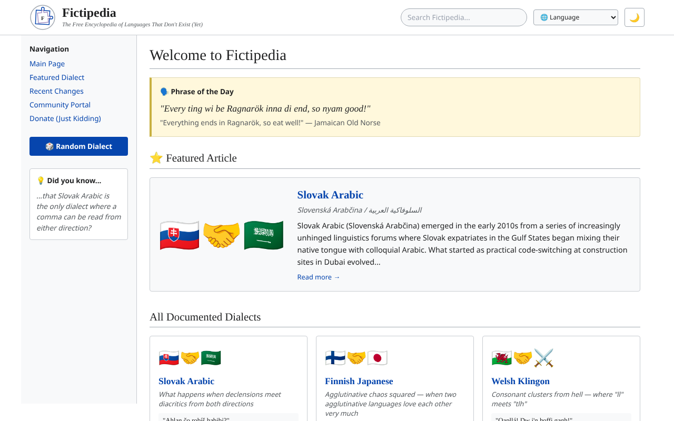Screen dimensions: 674x421
Task: Click Read more on Slovak Arabic article
Action: [x=318, y=277]
